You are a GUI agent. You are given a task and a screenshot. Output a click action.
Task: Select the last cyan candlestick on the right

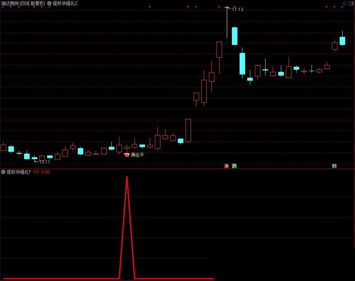point(342,41)
